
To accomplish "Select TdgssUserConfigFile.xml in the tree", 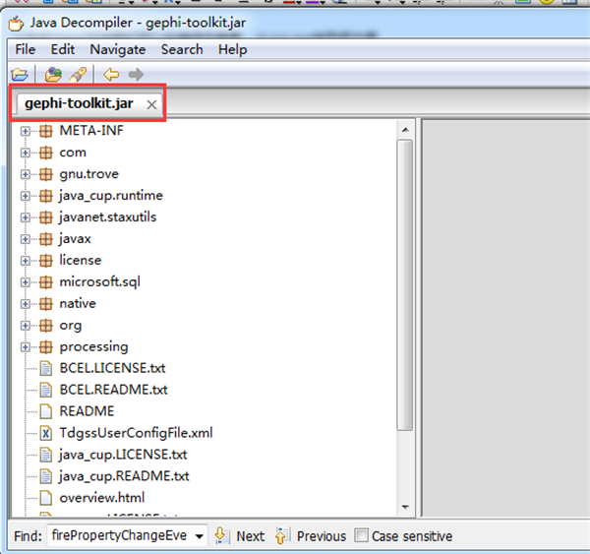I will click(137, 433).
